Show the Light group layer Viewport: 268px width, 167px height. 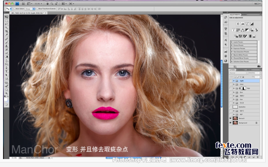click(x=230, y=81)
